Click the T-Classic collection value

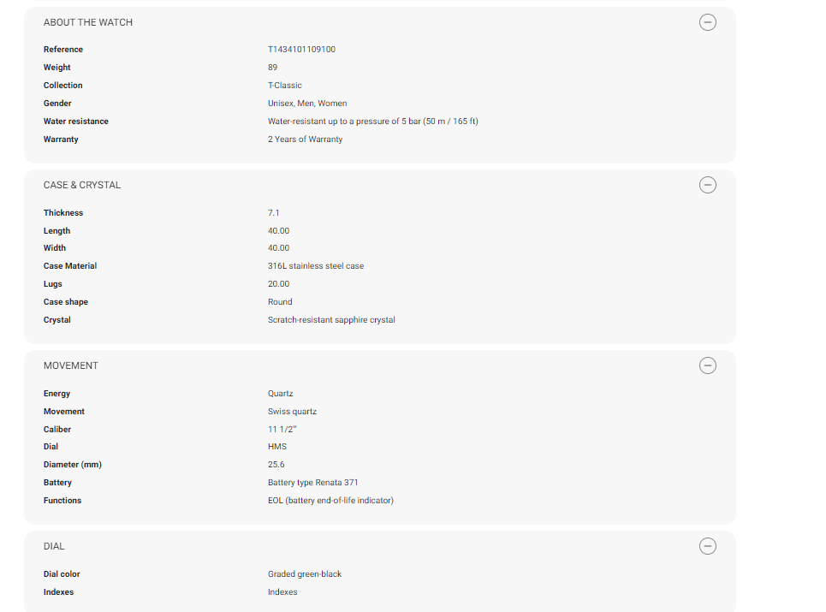pos(285,86)
